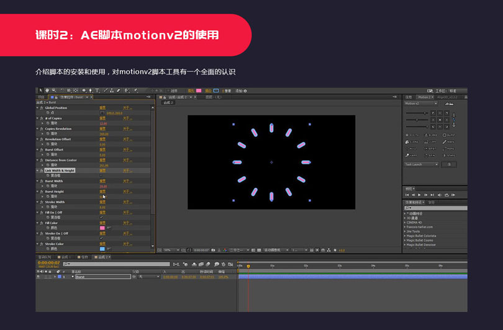Collapse the Distance from Center effect

pyautogui.click(x=37, y=160)
